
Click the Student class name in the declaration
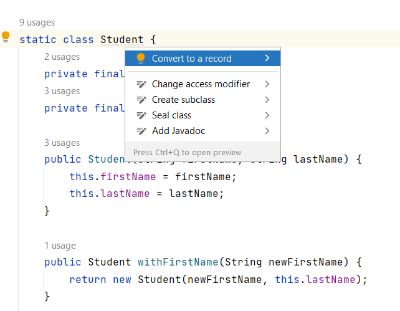tap(121, 40)
